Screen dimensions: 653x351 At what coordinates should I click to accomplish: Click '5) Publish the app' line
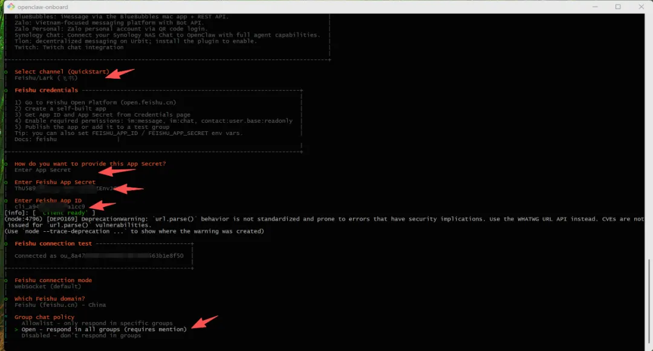point(92,127)
